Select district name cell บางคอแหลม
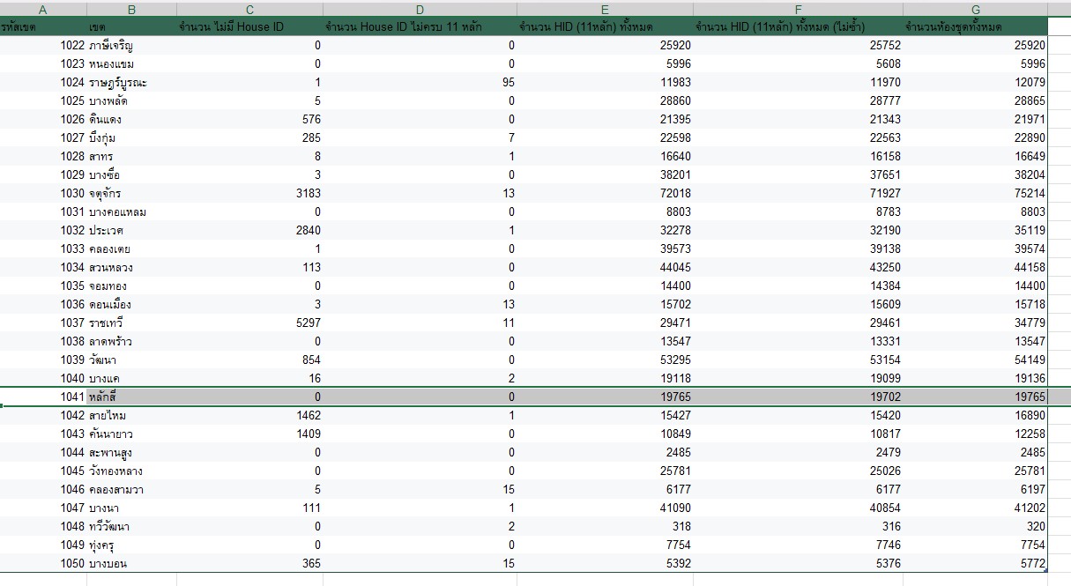This screenshot has width=1071, height=586. pos(131,211)
